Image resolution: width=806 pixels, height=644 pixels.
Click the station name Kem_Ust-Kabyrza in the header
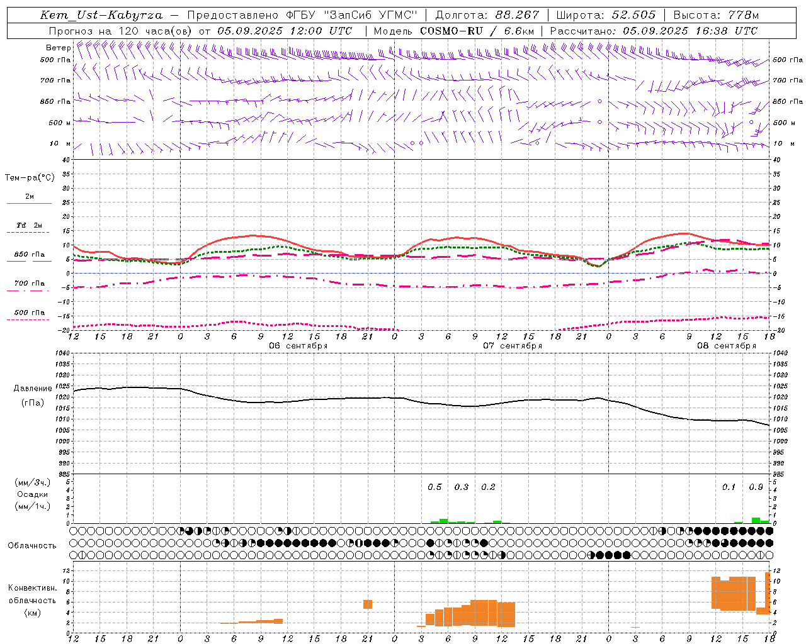101,15
